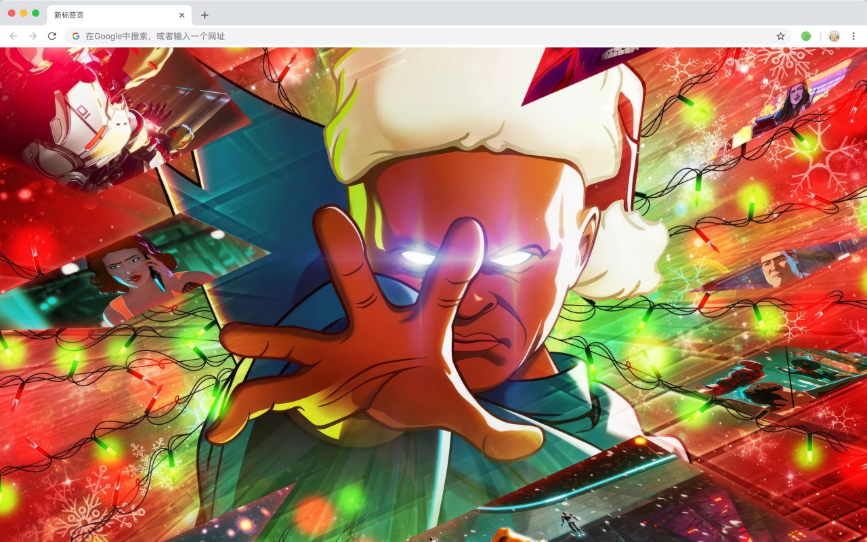Bookmark this page with the star icon

tap(780, 36)
